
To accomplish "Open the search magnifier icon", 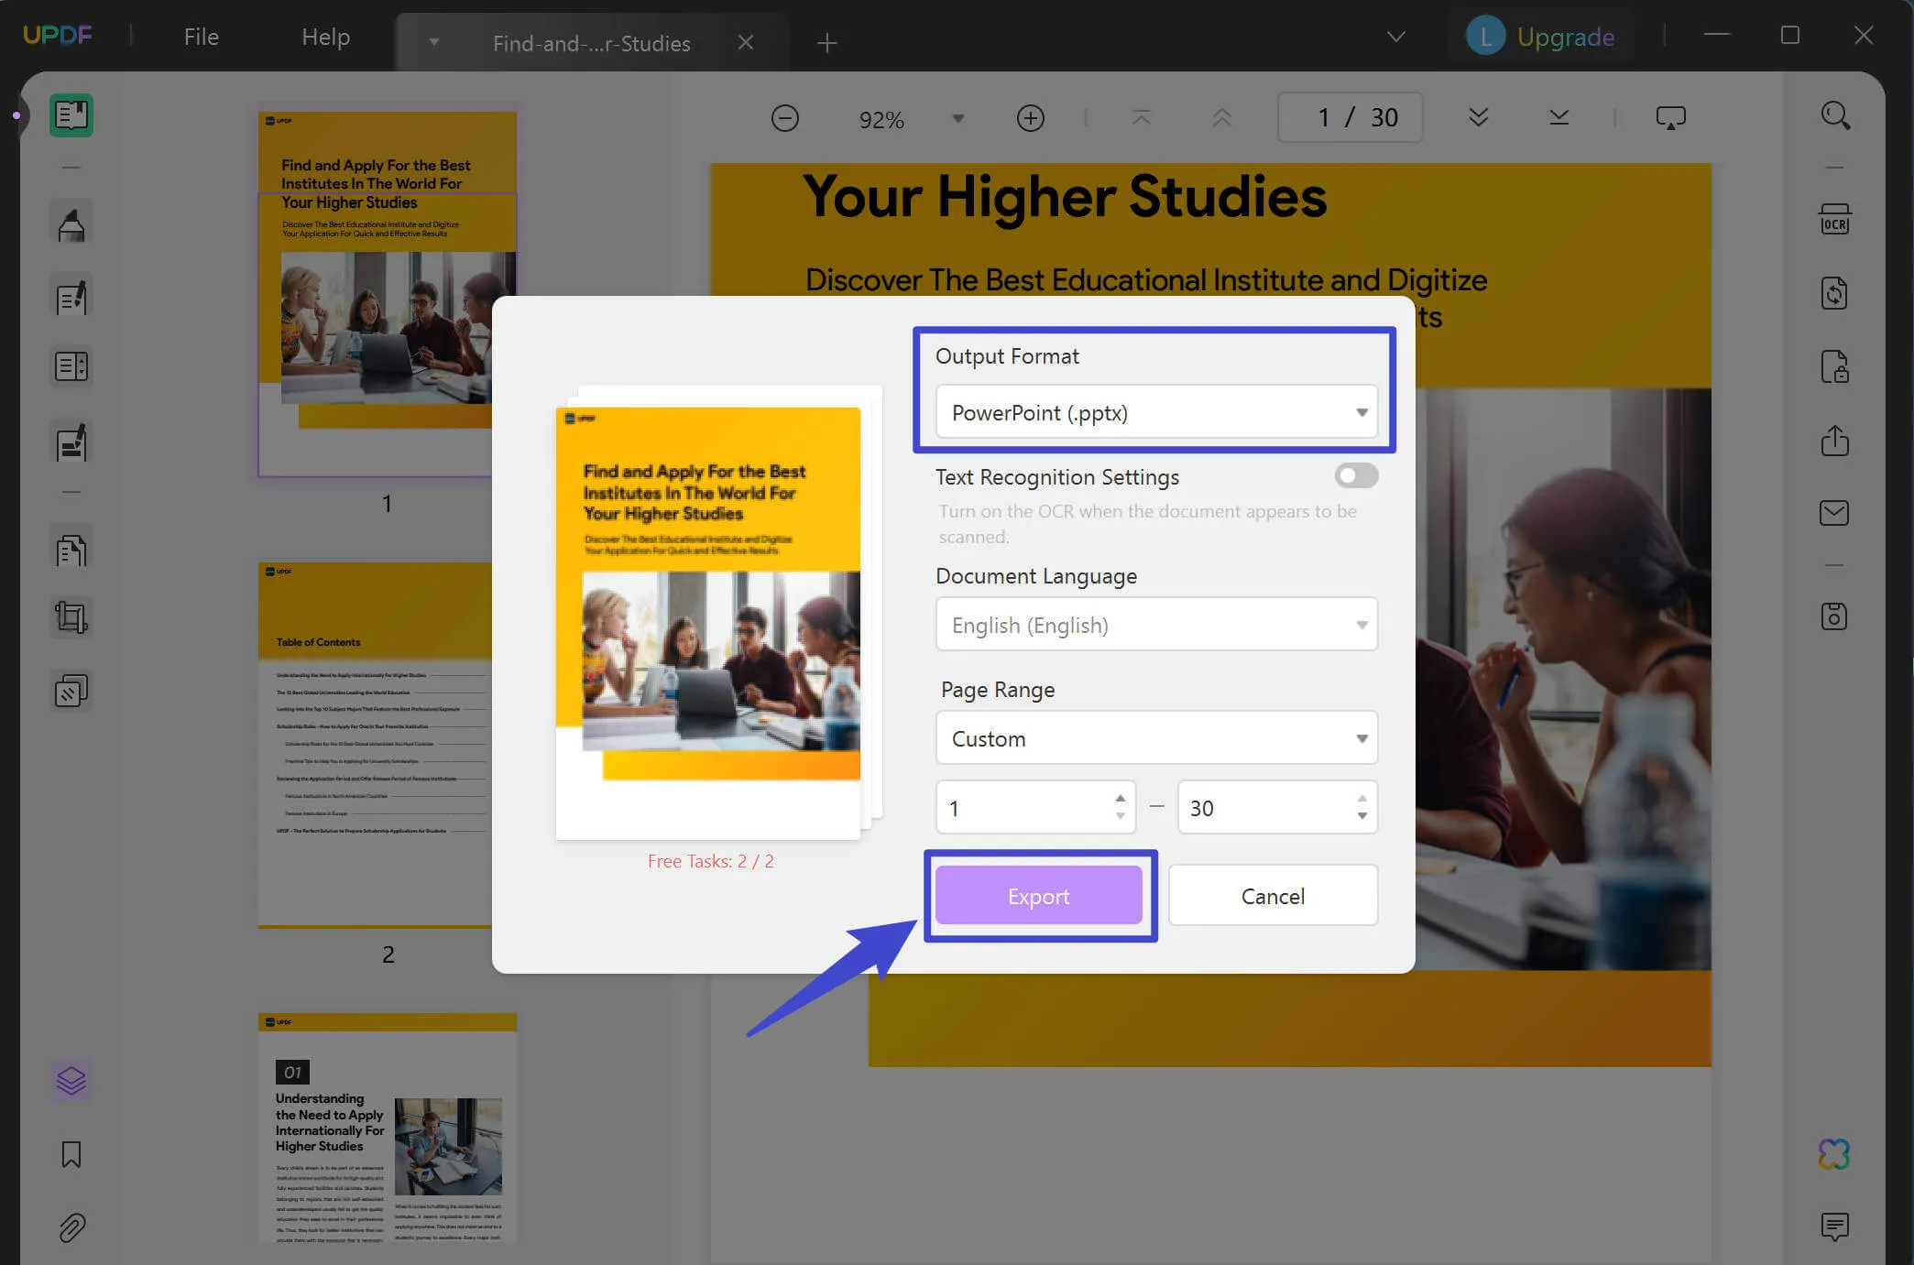I will click(1835, 115).
